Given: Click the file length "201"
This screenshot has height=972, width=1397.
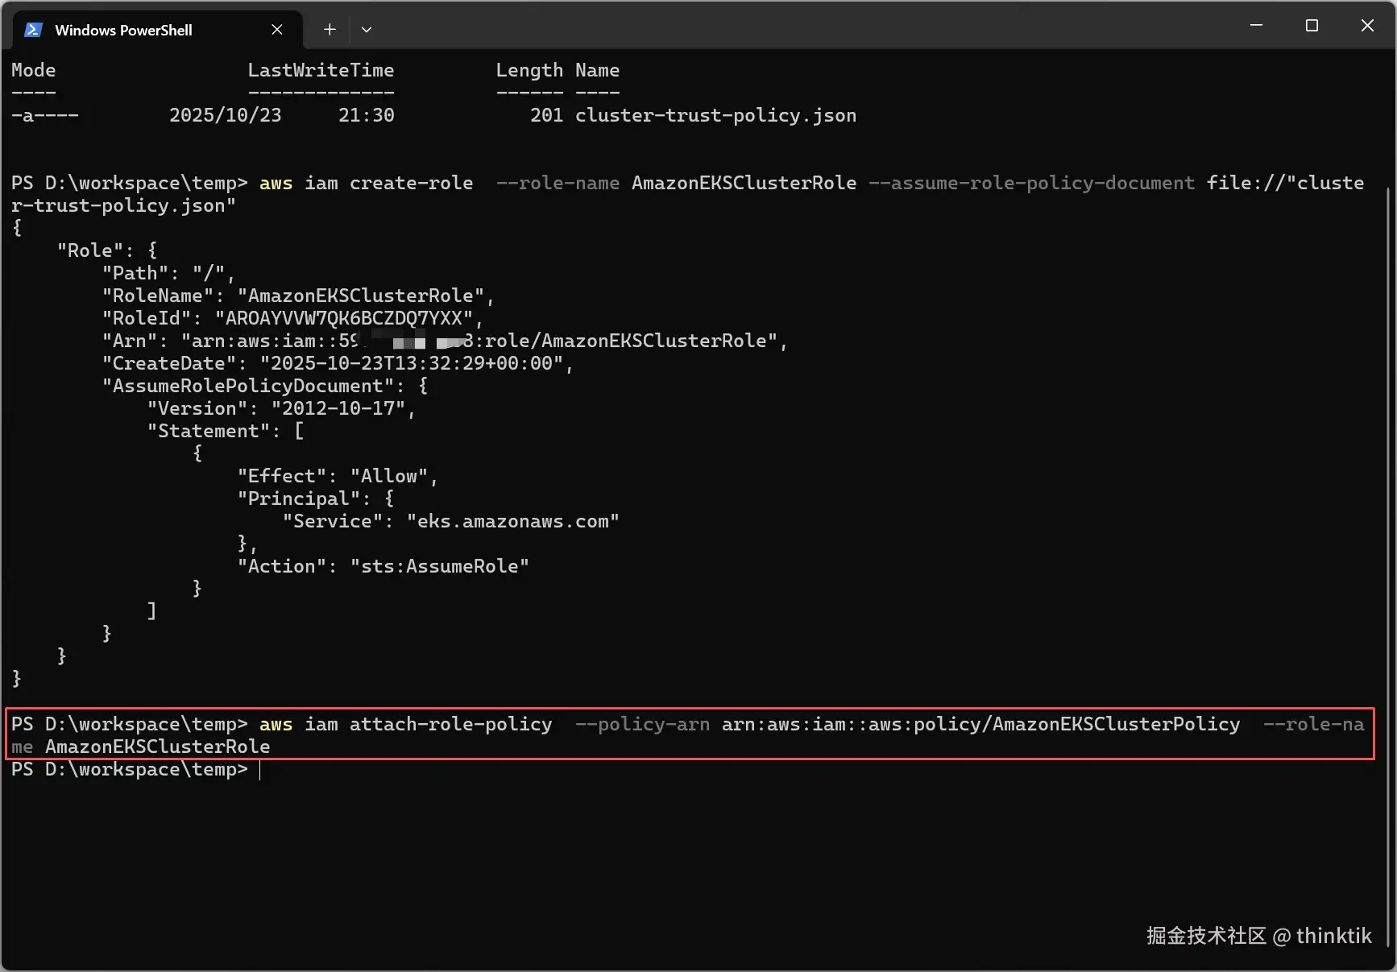Looking at the screenshot, I should (x=547, y=115).
